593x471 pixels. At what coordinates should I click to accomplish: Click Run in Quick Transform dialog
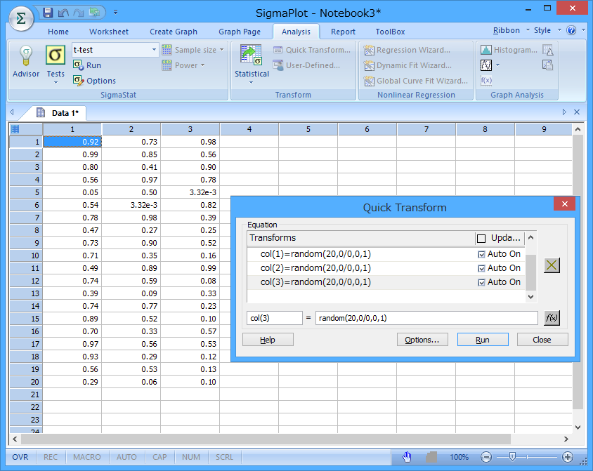tap(483, 340)
